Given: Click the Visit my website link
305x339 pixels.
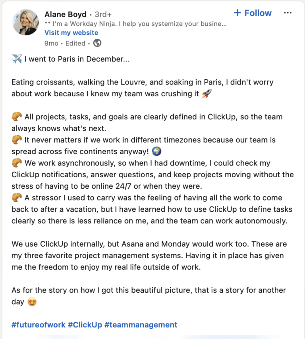Looking at the screenshot, I should click(71, 33).
